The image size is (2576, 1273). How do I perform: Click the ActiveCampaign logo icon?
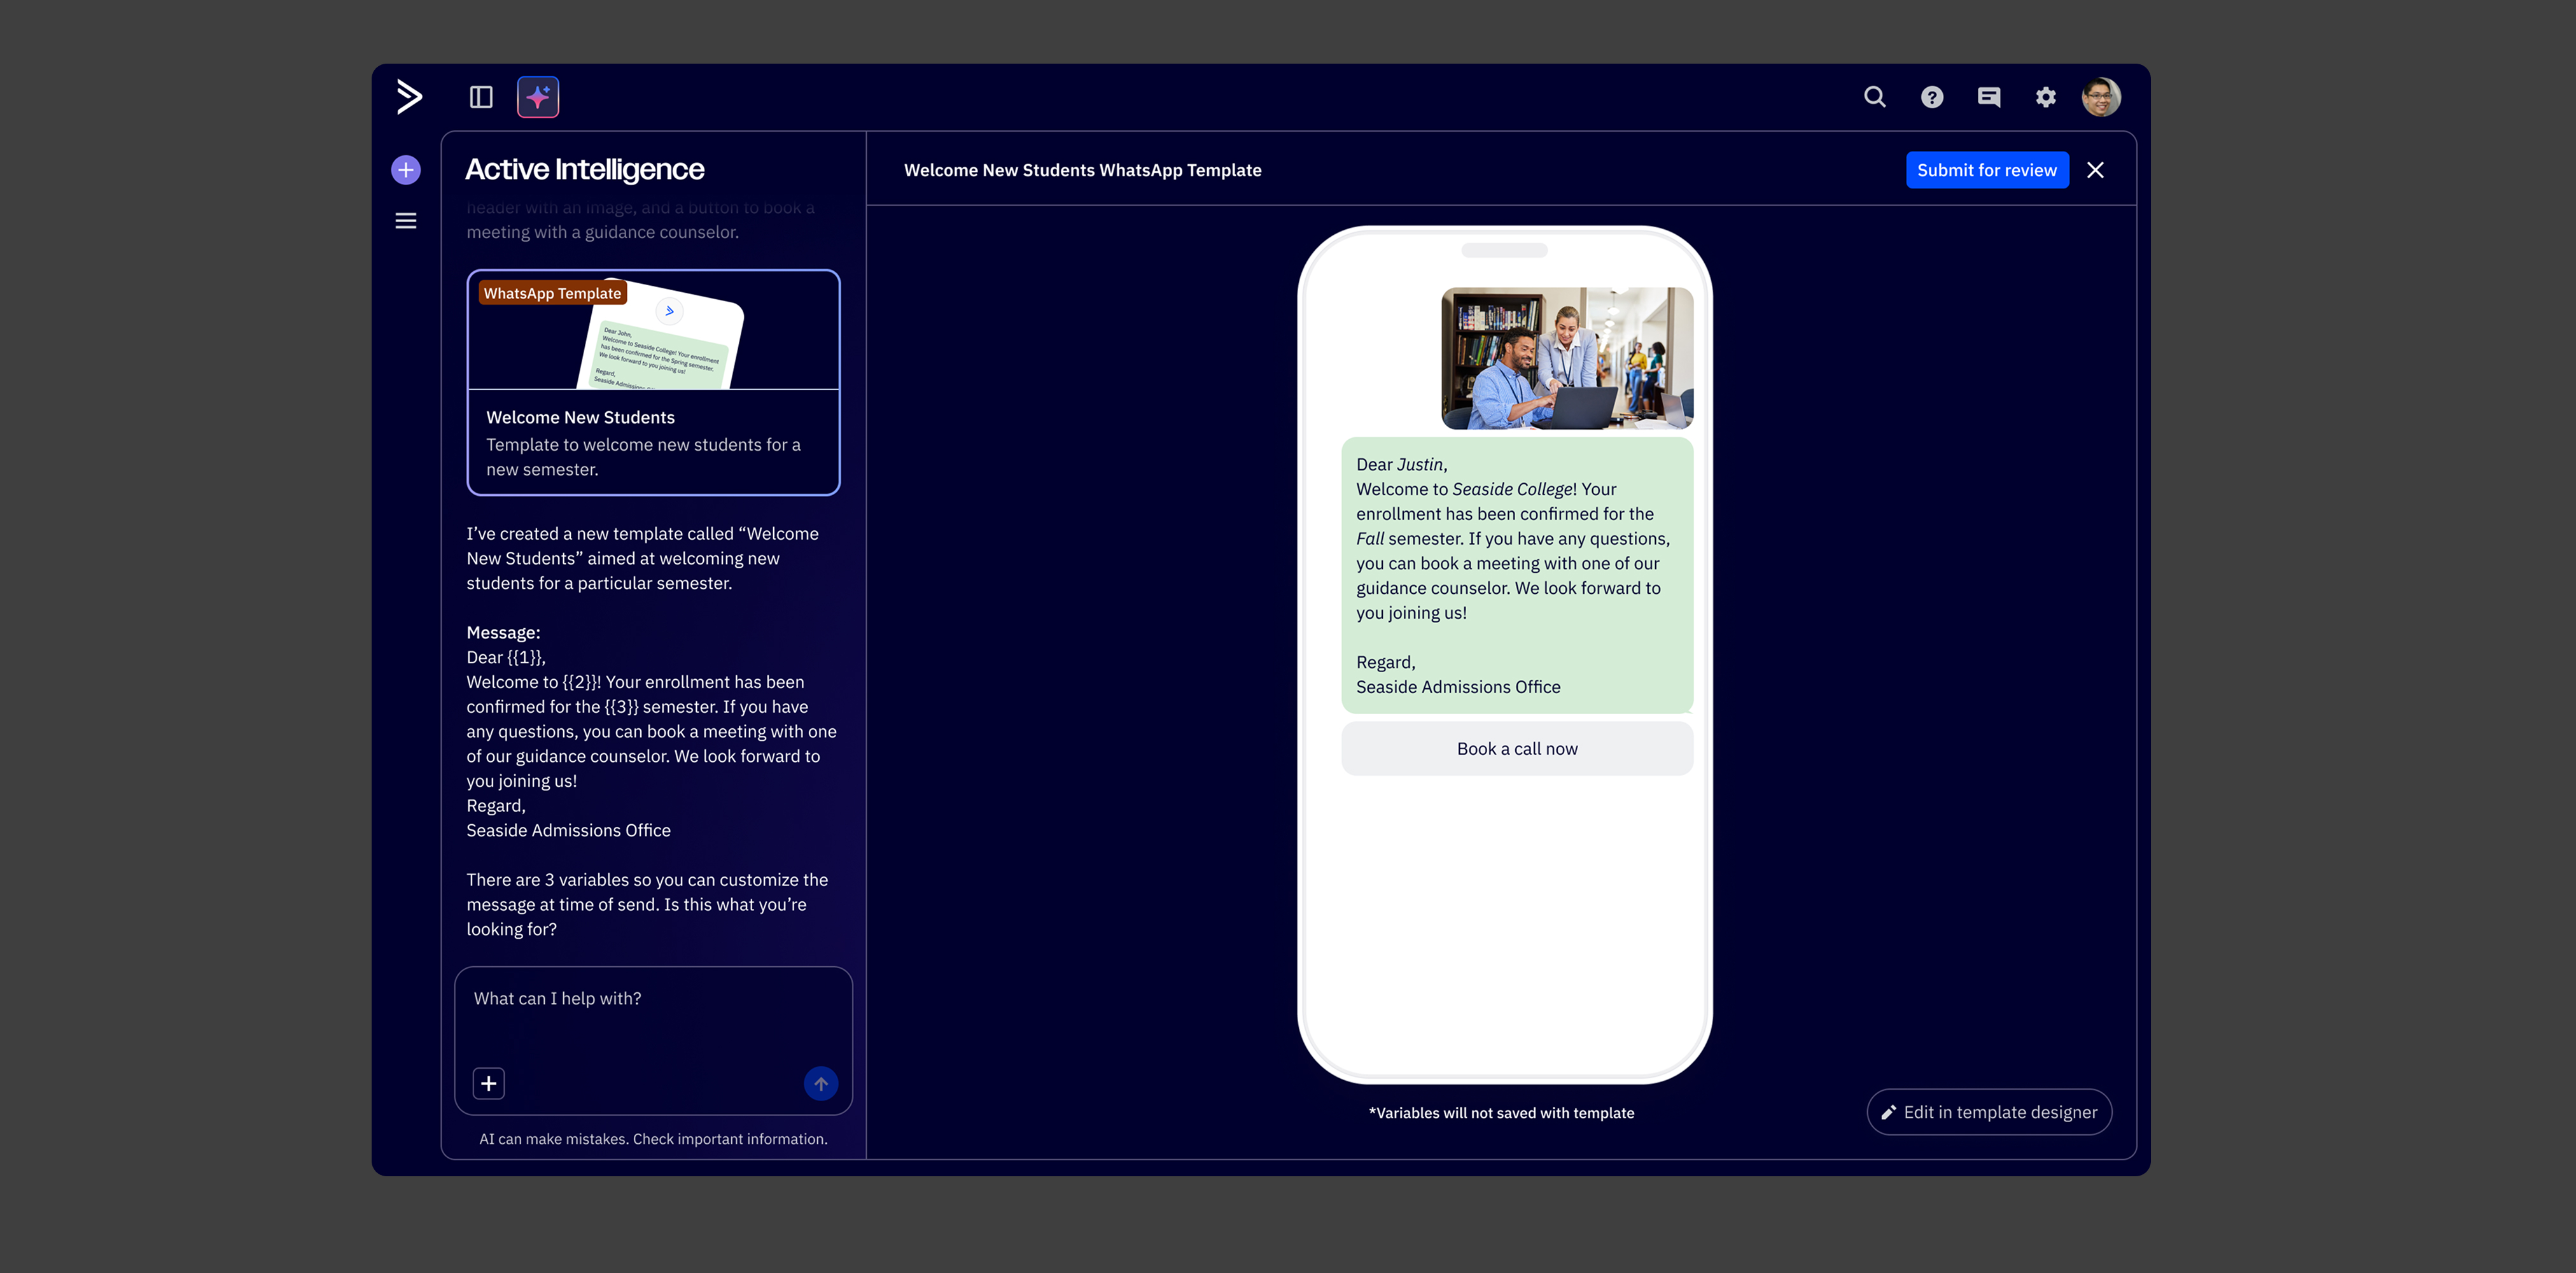click(x=408, y=97)
